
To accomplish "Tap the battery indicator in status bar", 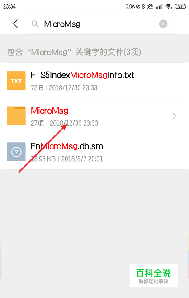I will pyautogui.click(x=180, y=6).
